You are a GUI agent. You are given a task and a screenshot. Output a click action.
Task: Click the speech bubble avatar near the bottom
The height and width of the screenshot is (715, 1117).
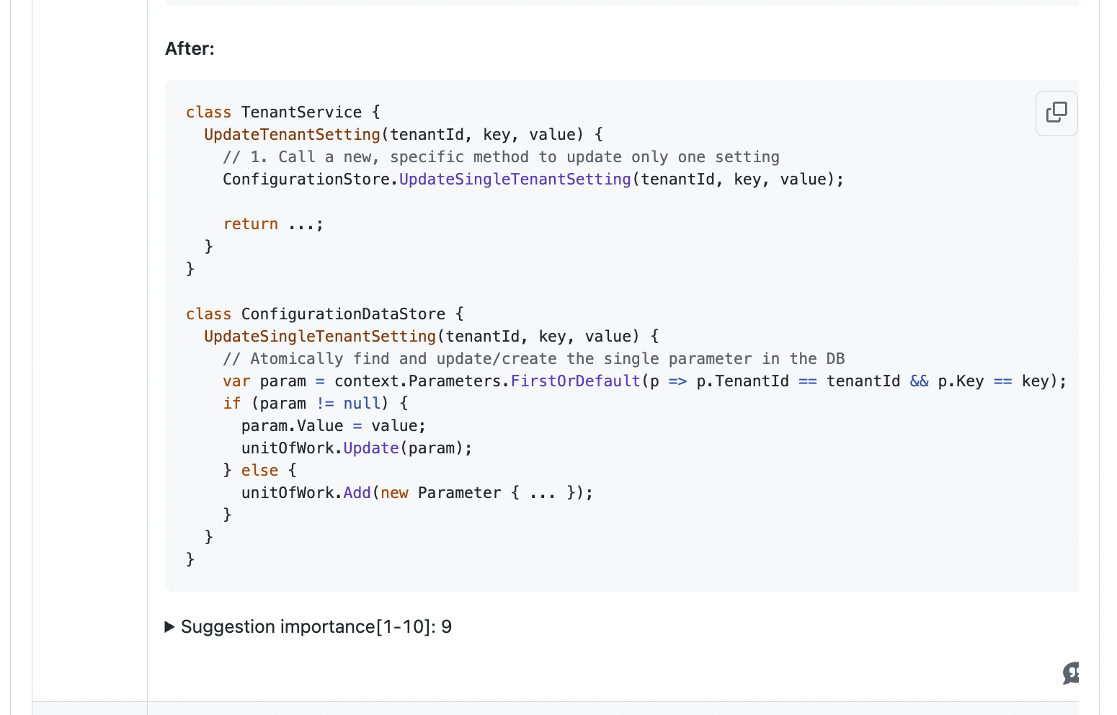(x=1072, y=673)
